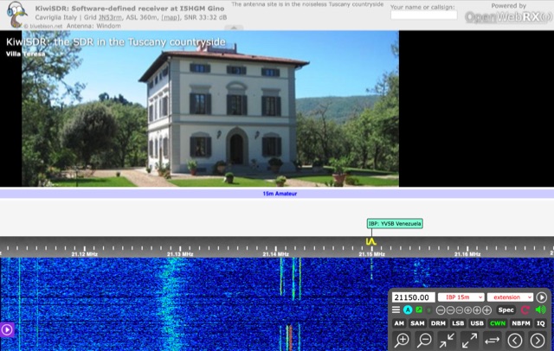This screenshot has width=554, height=351.
Task: Click the zoom out magnifier icon
Action: pos(425,341)
